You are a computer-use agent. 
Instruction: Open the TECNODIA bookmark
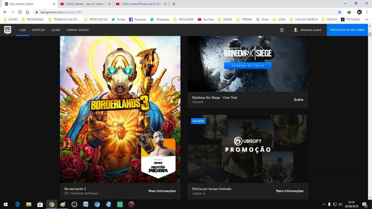point(350,19)
